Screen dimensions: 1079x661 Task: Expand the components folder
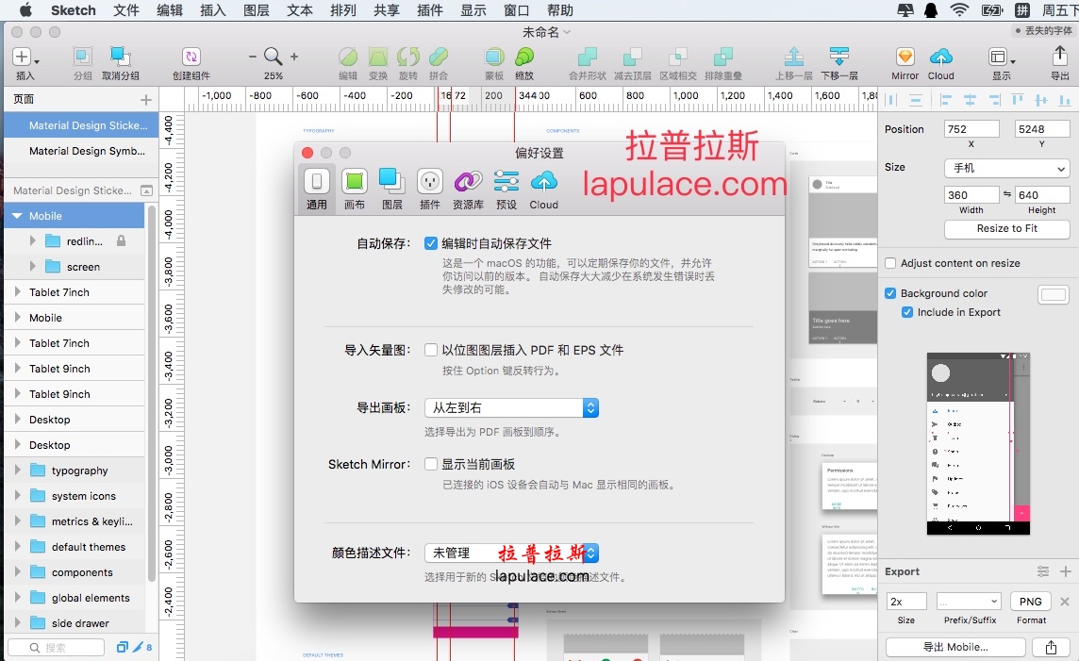[17, 572]
